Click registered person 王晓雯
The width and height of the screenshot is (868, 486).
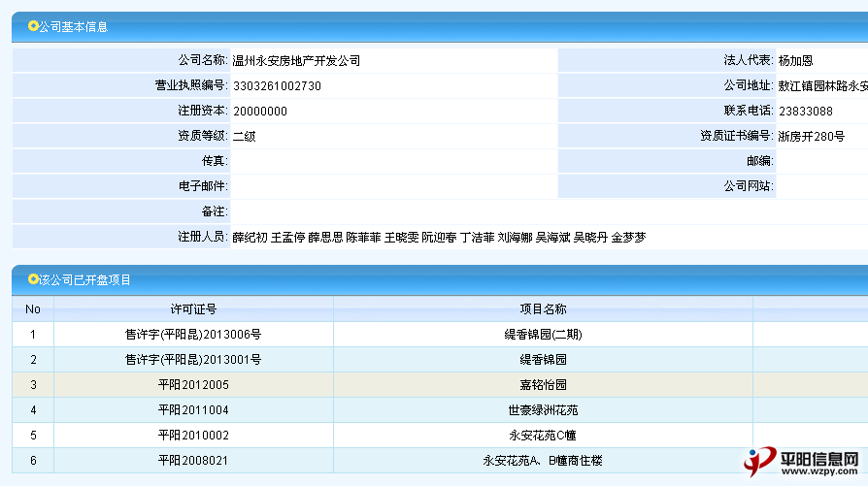(x=401, y=238)
